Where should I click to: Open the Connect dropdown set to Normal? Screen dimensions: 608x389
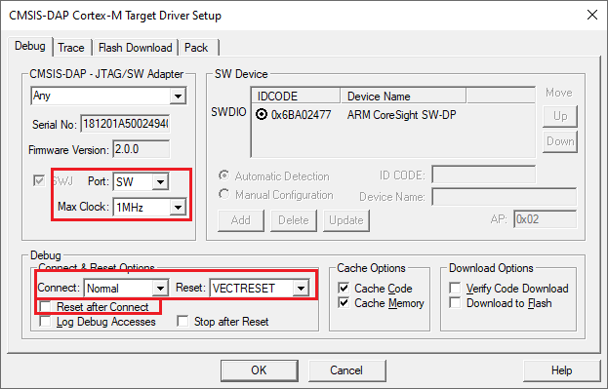(126, 289)
